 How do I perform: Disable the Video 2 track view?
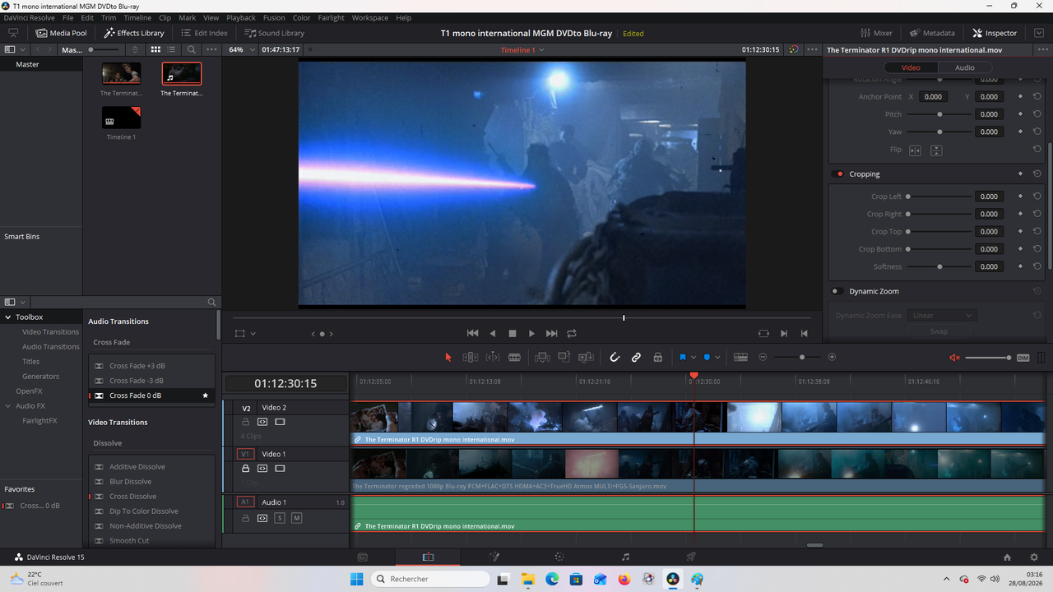(x=280, y=422)
